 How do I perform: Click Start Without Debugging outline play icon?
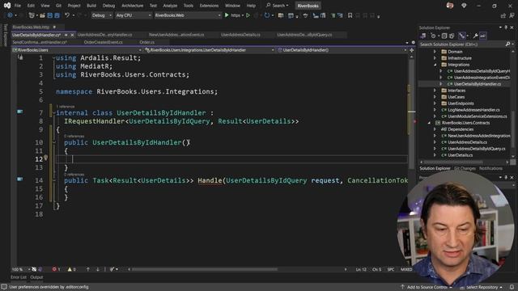point(248,15)
